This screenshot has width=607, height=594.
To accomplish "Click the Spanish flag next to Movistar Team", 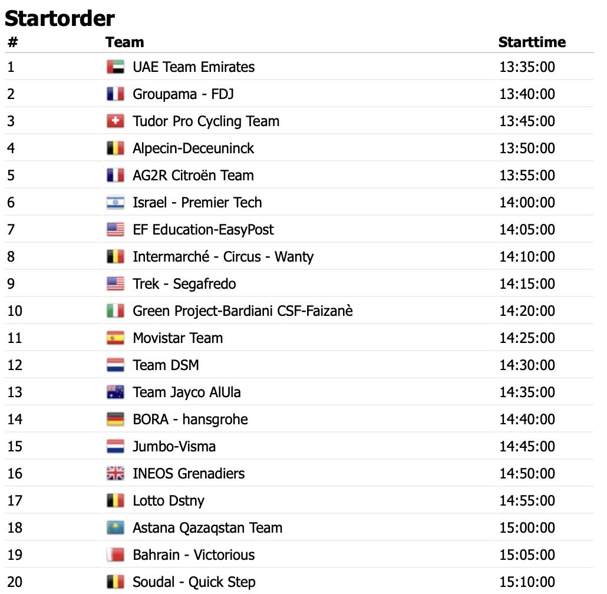I will (116, 338).
